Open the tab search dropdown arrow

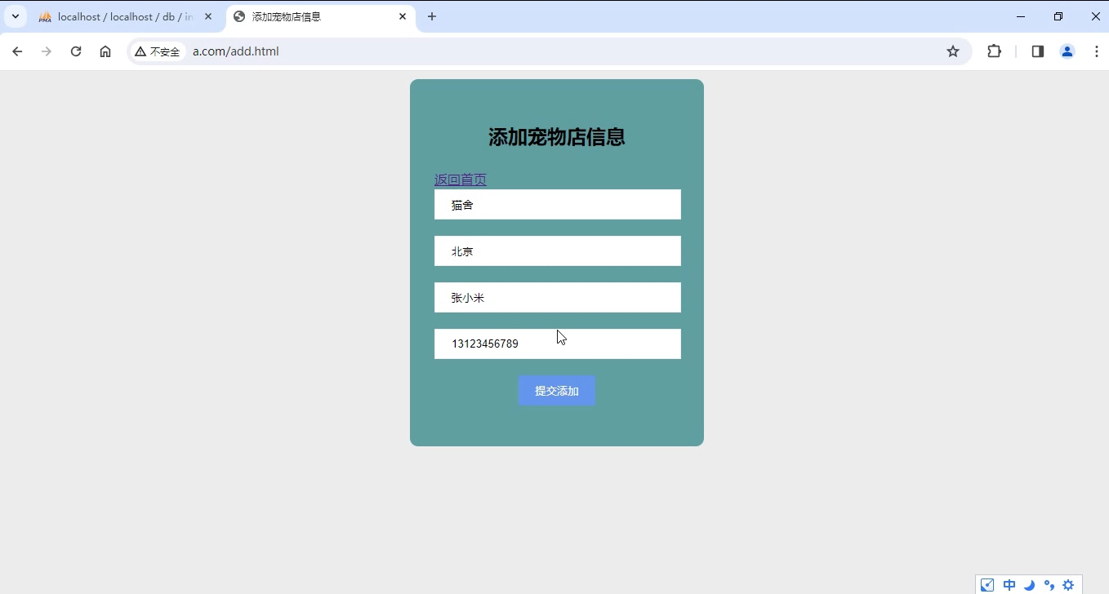tap(16, 16)
